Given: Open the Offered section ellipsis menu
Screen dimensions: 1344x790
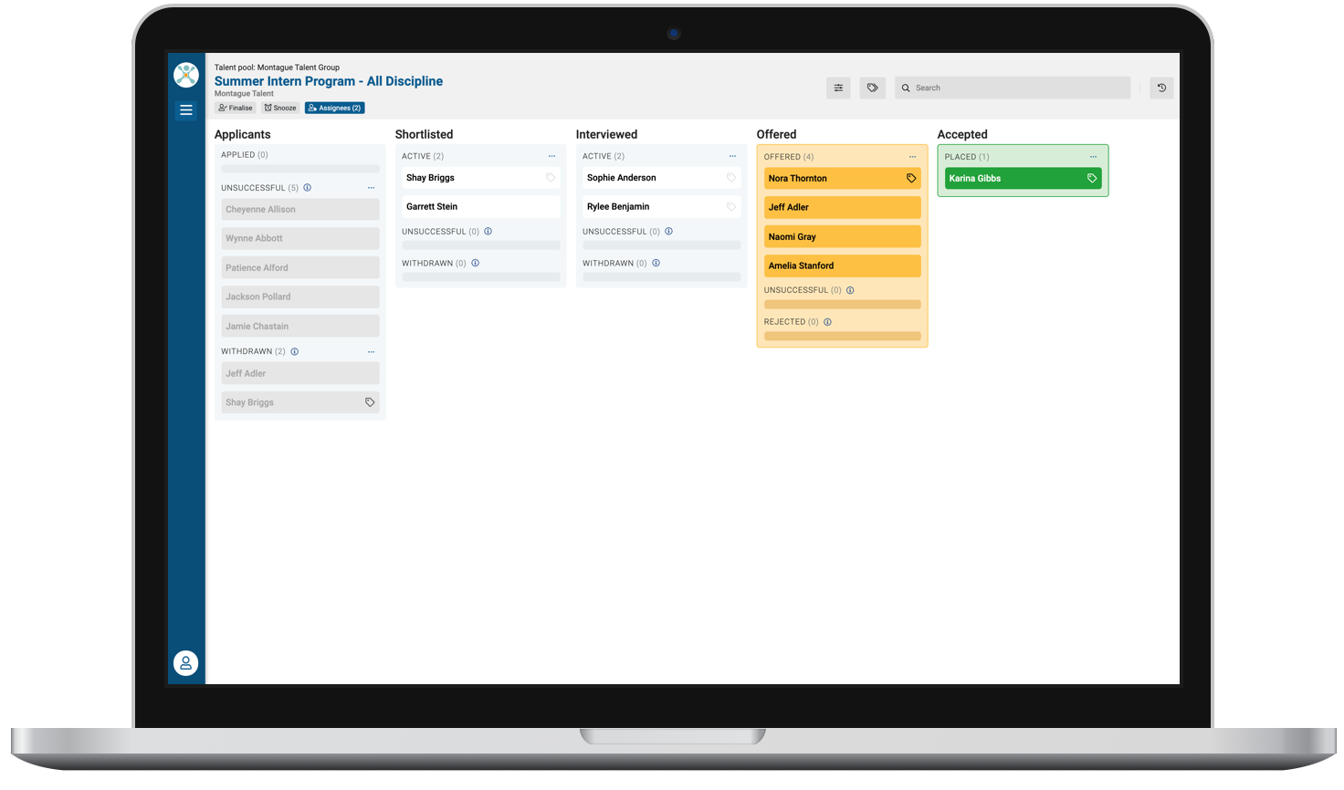Looking at the screenshot, I should pyautogui.click(x=912, y=157).
